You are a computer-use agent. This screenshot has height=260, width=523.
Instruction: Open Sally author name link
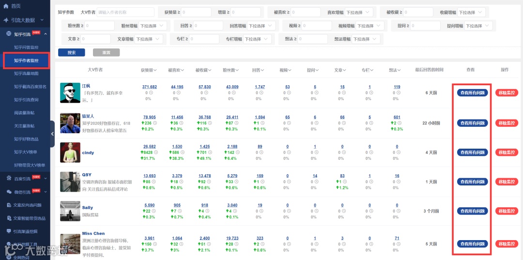point(87,208)
